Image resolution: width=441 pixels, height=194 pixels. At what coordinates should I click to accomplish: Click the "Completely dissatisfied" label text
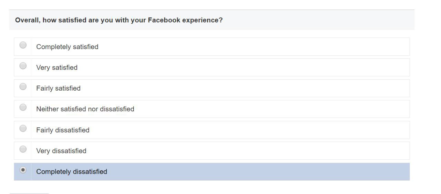[72, 172]
